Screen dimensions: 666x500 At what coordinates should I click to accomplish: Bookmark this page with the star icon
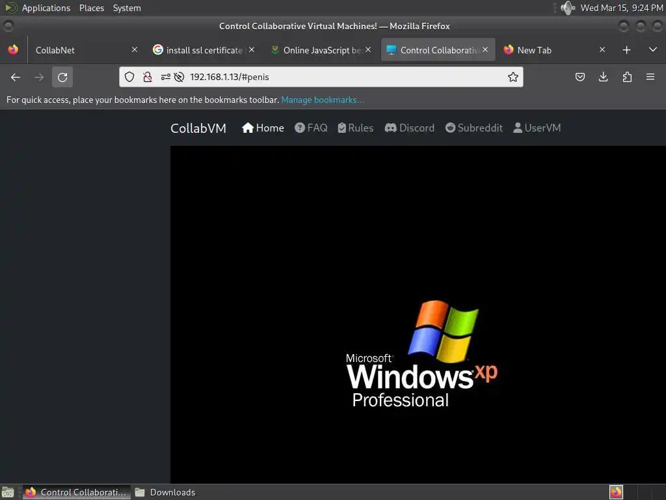513,77
